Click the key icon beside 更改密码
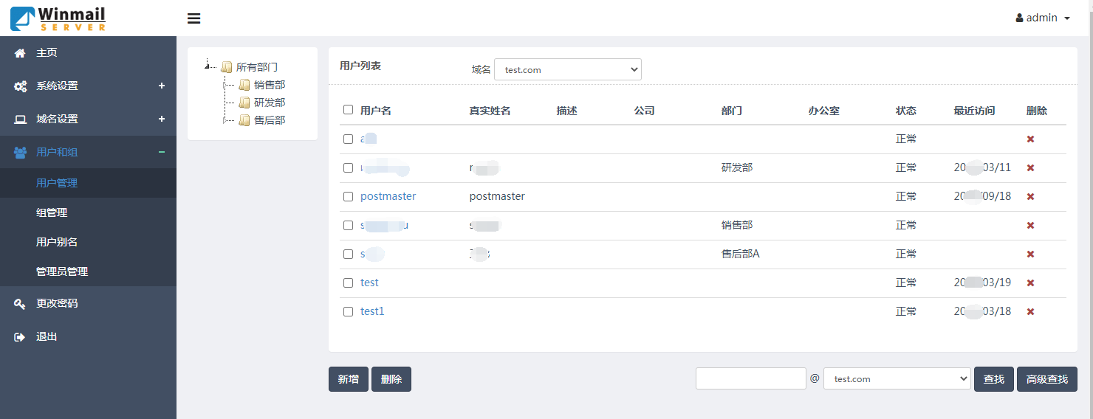This screenshot has width=1093, height=419. 20,303
